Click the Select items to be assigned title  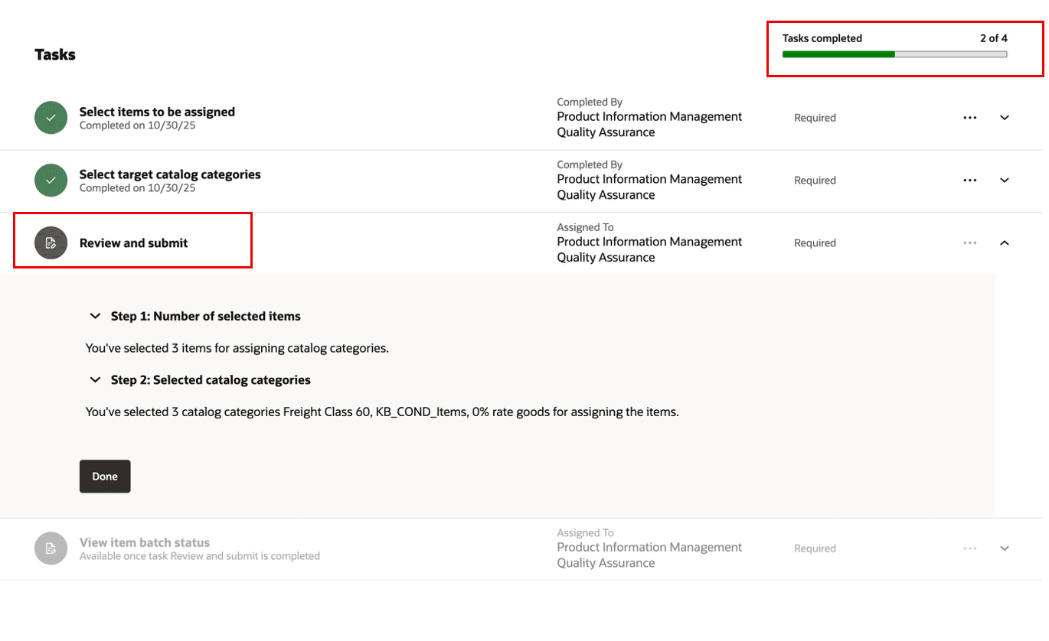point(157,112)
